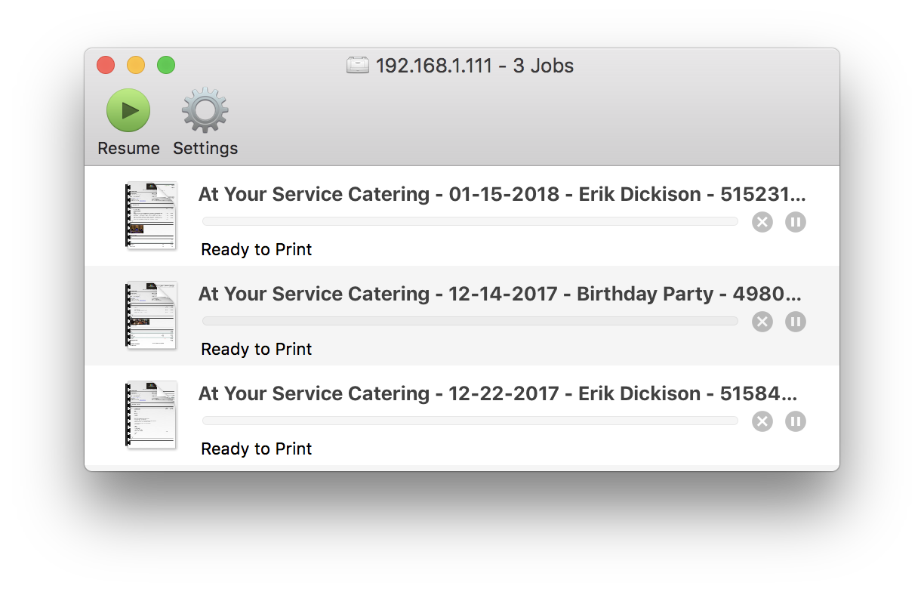Click the green Resume printer button

[x=128, y=110]
